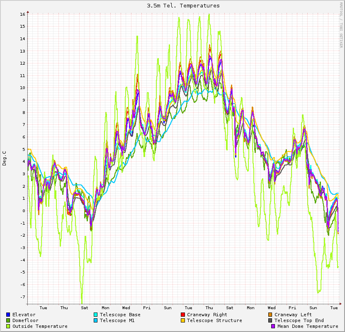Click the orange Craneway Left legend swatch
The width and height of the screenshot is (345, 332).
pyautogui.click(x=270, y=315)
